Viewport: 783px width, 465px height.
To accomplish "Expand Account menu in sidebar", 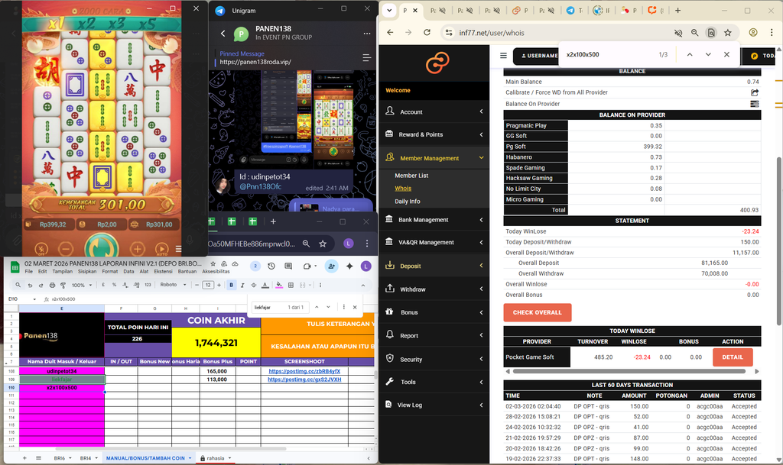I will pos(434,111).
